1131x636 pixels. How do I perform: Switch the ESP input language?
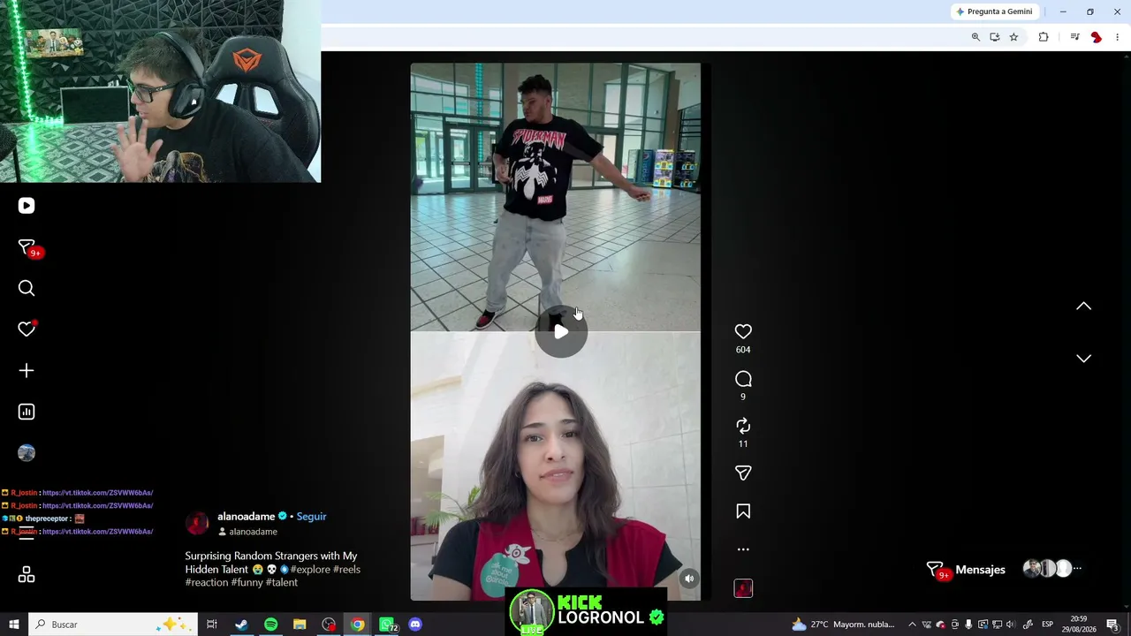click(1047, 625)
